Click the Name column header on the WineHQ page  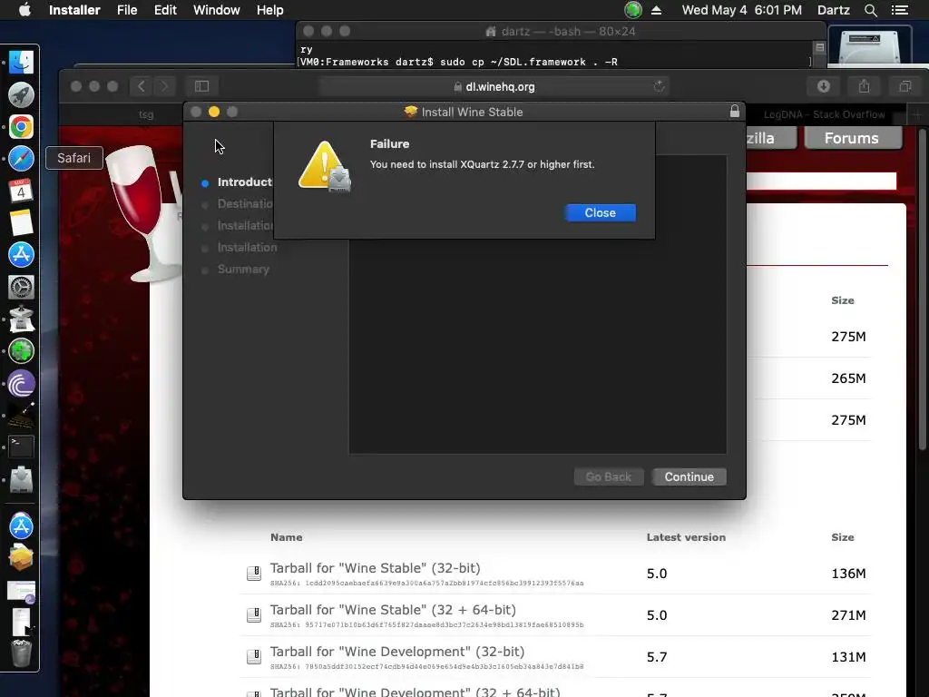286,537
